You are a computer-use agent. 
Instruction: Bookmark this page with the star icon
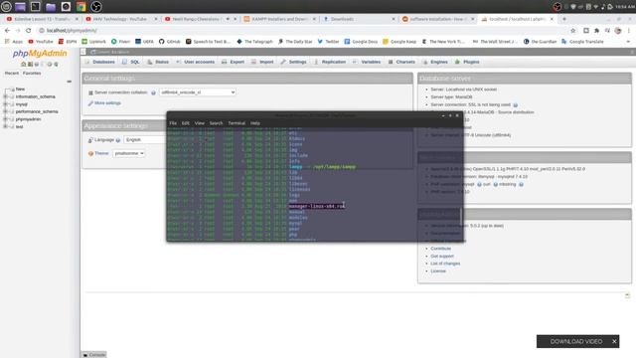pyautogui.click(x=572, y=31)
